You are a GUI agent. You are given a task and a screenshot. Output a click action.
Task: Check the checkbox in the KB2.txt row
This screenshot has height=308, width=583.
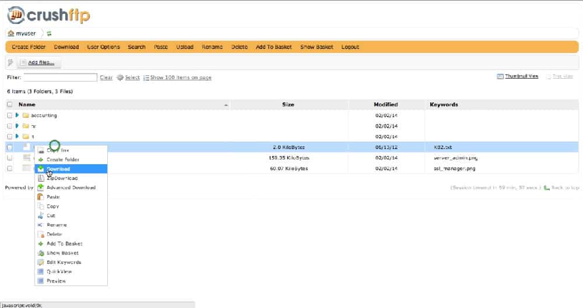point(10,147)
